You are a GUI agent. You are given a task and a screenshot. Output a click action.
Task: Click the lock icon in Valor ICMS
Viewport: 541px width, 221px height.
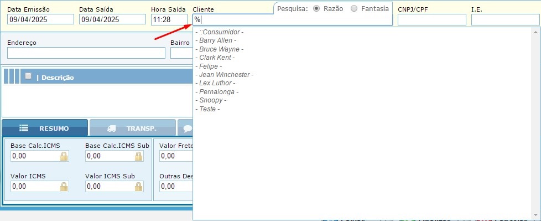[64, 187]
